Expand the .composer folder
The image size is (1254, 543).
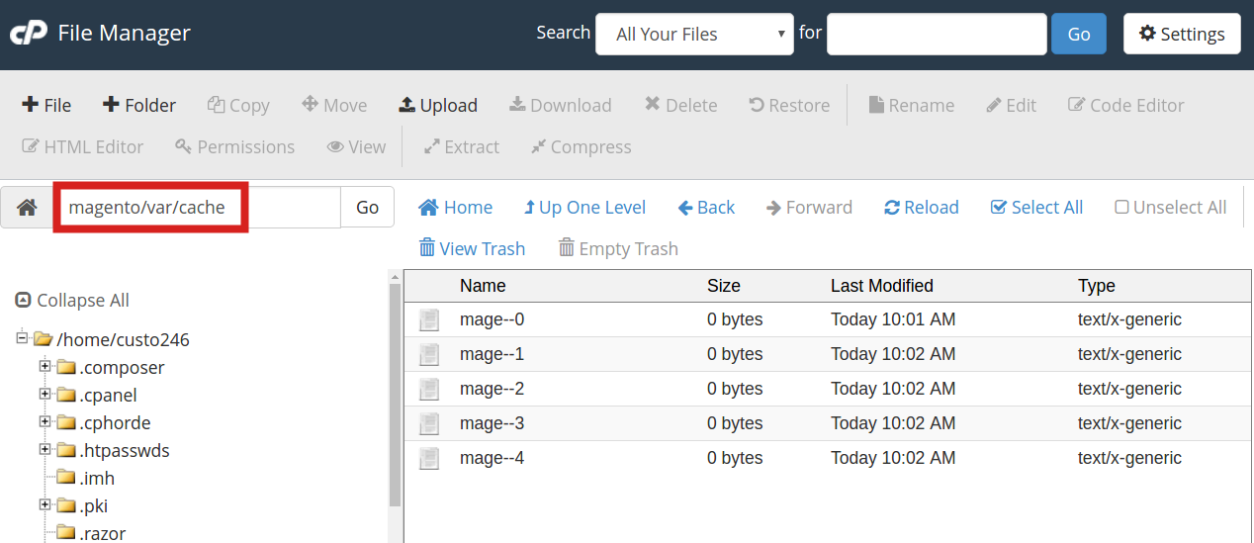[x=45, y=367]
